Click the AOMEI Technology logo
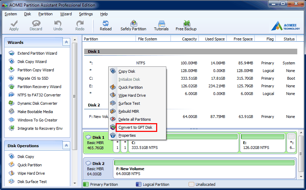306x190 pixels. (x=285, y=26)
